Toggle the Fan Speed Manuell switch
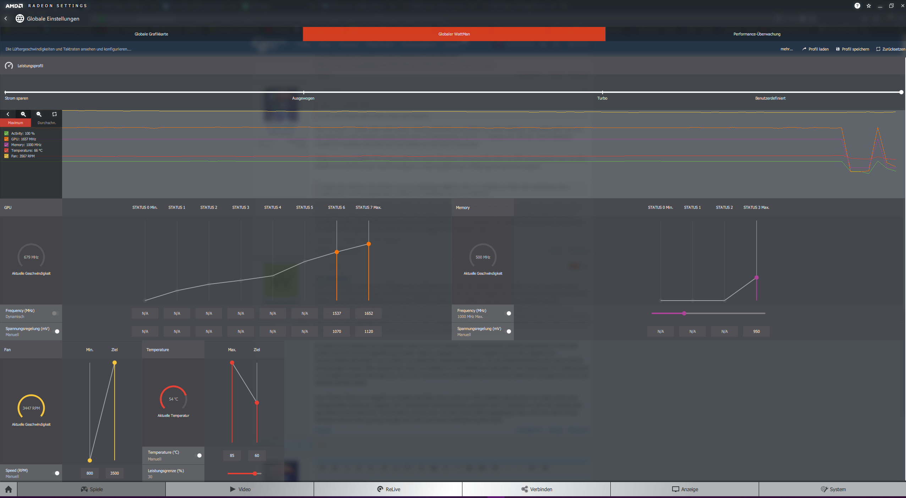Viewport: 906px width, 498px height. [56, 473]
